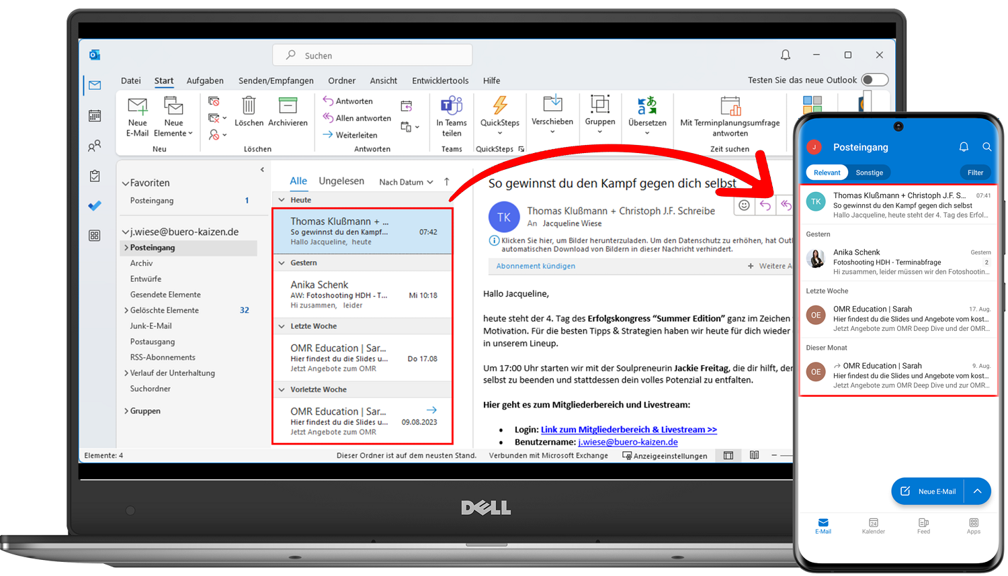The height and width of the screenshot is (576, 1008).
Task: Open the Anika Schenk message in the list
Action: coord(362,294)
